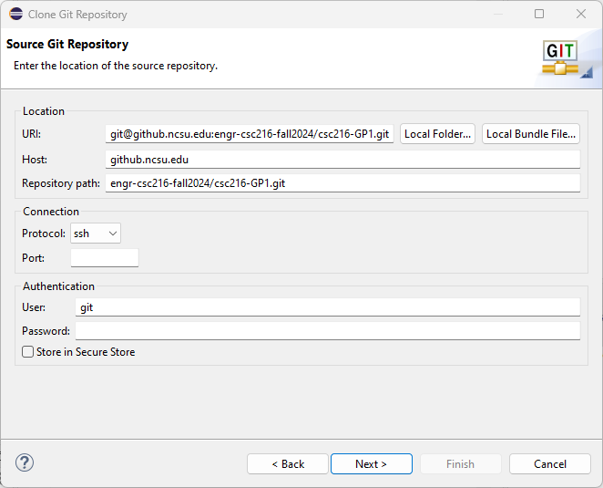This screenshot has height=488, width=603.
Task: Click the Connection group label
Action: pos(51,212)
